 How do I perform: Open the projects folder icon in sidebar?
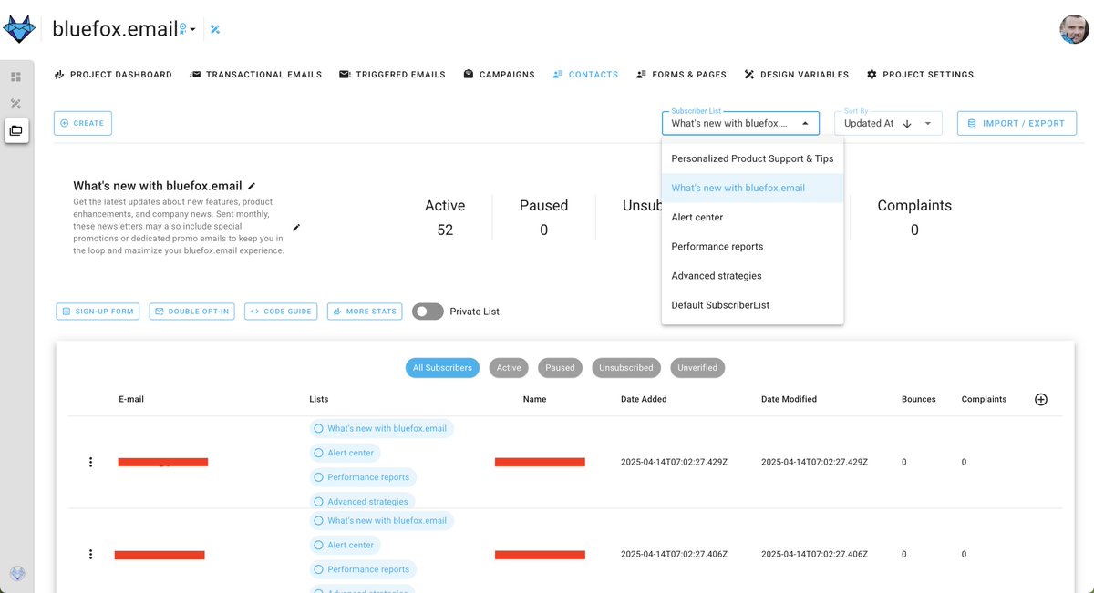(15, 131)
